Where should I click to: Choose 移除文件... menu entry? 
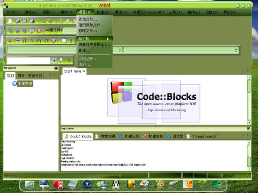click(95, 31)
